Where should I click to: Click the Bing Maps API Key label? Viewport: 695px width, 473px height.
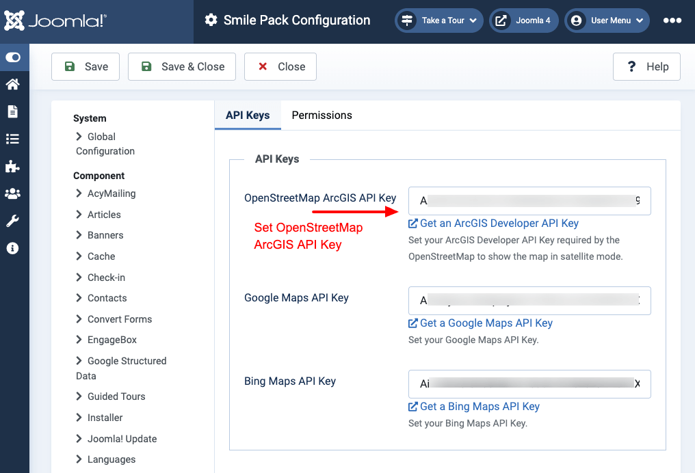click(x=290, y=381)
